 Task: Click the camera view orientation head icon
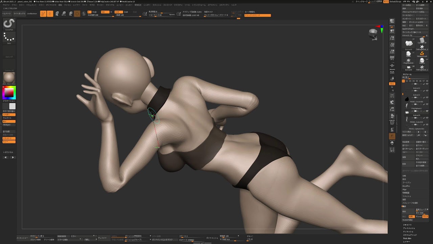click(373, 33)
